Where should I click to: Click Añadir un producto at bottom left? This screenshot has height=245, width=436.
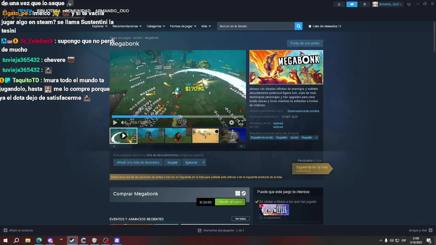18,230
